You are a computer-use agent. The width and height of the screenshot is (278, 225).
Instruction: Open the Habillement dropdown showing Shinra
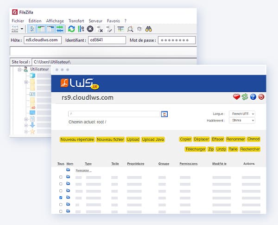[242, 121]
